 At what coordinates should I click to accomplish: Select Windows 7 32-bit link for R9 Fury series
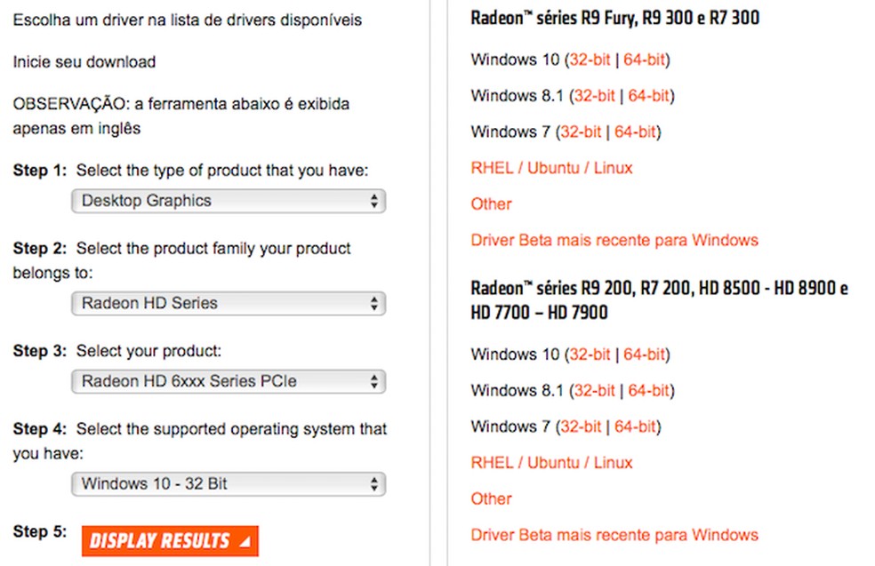tap(581, 132)
